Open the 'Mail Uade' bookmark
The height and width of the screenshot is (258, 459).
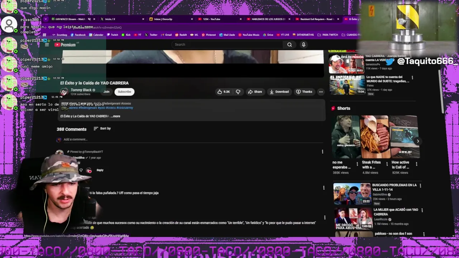click(227, 35)
